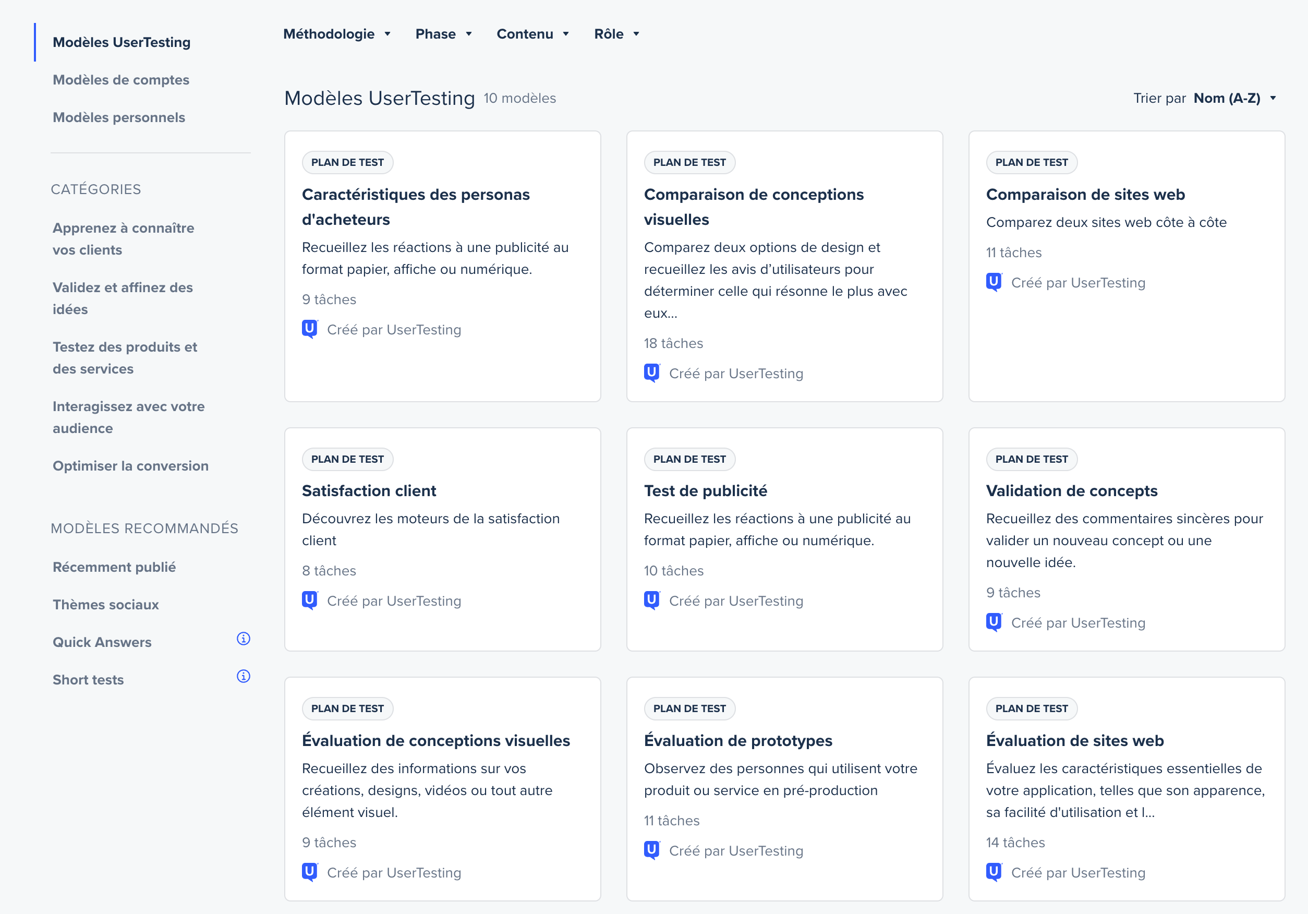Click '10 tâches' on Test de publicité card
The image size is (1308, 914).
[x=673, y=570]
